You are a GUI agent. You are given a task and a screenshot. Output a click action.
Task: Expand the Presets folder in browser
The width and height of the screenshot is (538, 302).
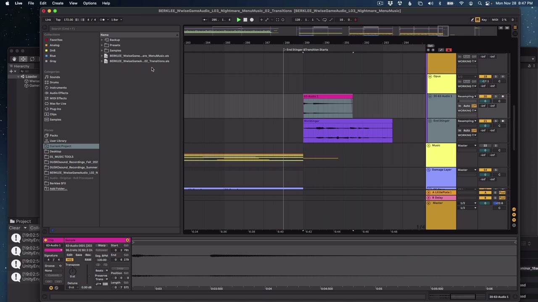coord(102,45)
